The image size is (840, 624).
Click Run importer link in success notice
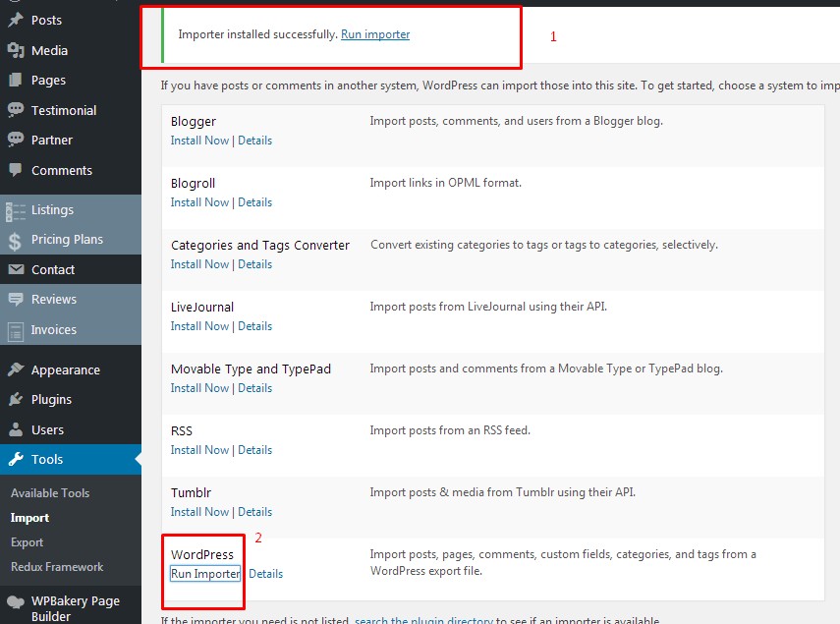pyautogui.click(x=375, y=34)
